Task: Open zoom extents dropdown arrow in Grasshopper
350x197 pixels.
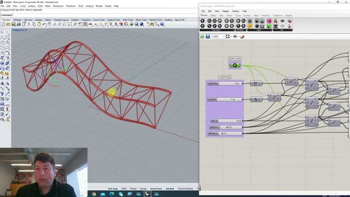Action: coord(231,37)
